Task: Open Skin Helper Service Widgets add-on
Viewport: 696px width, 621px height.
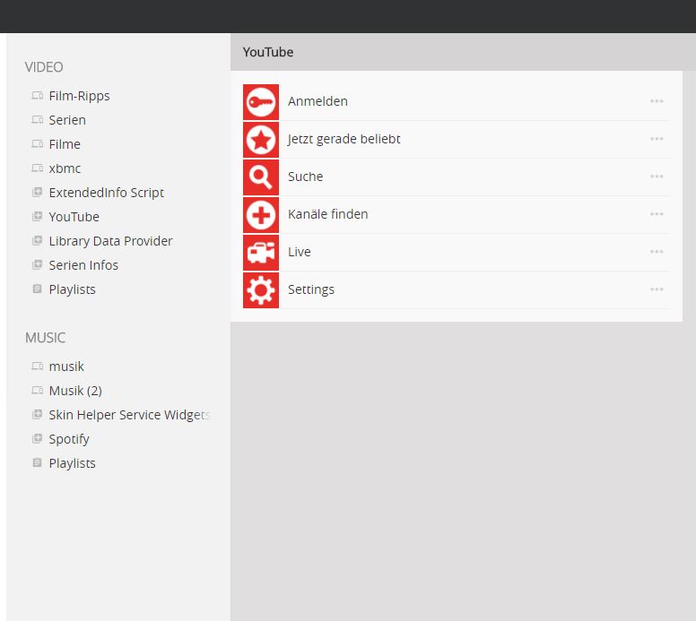Action: coord(129,415)
